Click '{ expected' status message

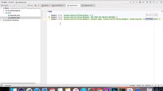(x=7, y=85)
